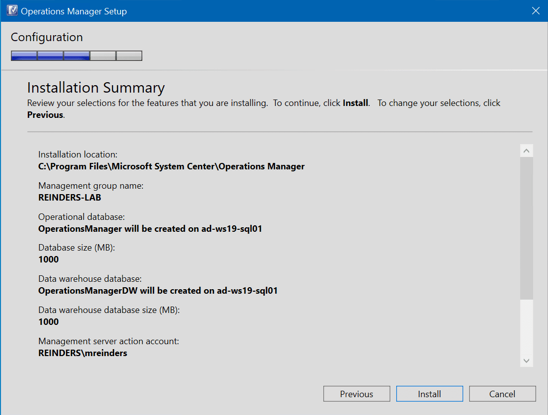Click the scrollbar thumb in the summary pane

pyautogui.click(x=527, y=228)
